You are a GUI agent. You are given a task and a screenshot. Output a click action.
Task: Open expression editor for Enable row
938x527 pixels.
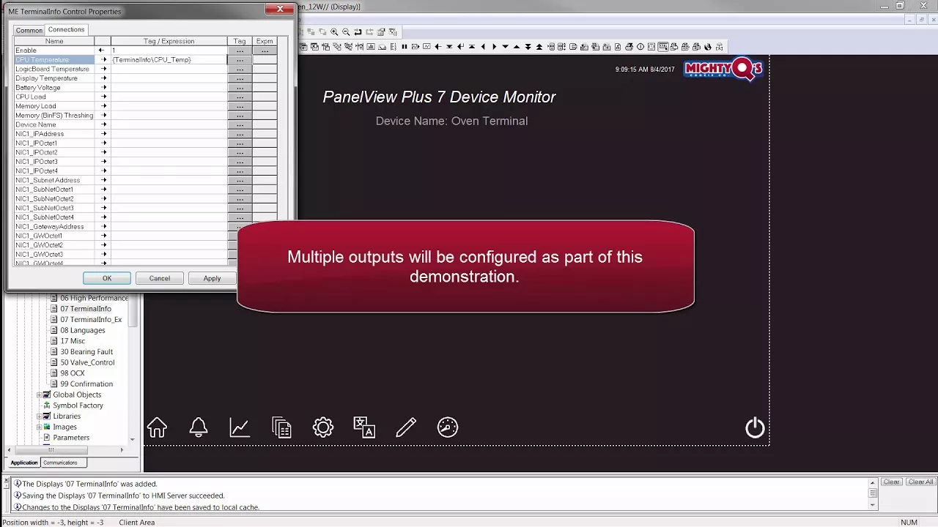tap(265, 51)
